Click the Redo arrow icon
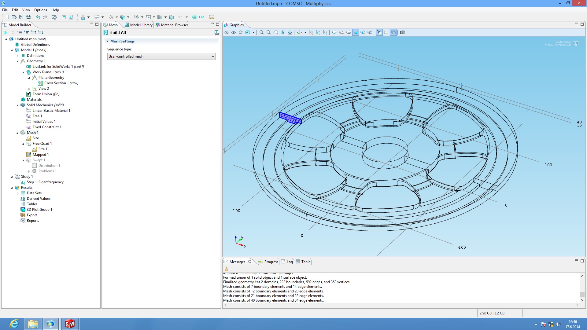587x330 pixels. (45, 17)
